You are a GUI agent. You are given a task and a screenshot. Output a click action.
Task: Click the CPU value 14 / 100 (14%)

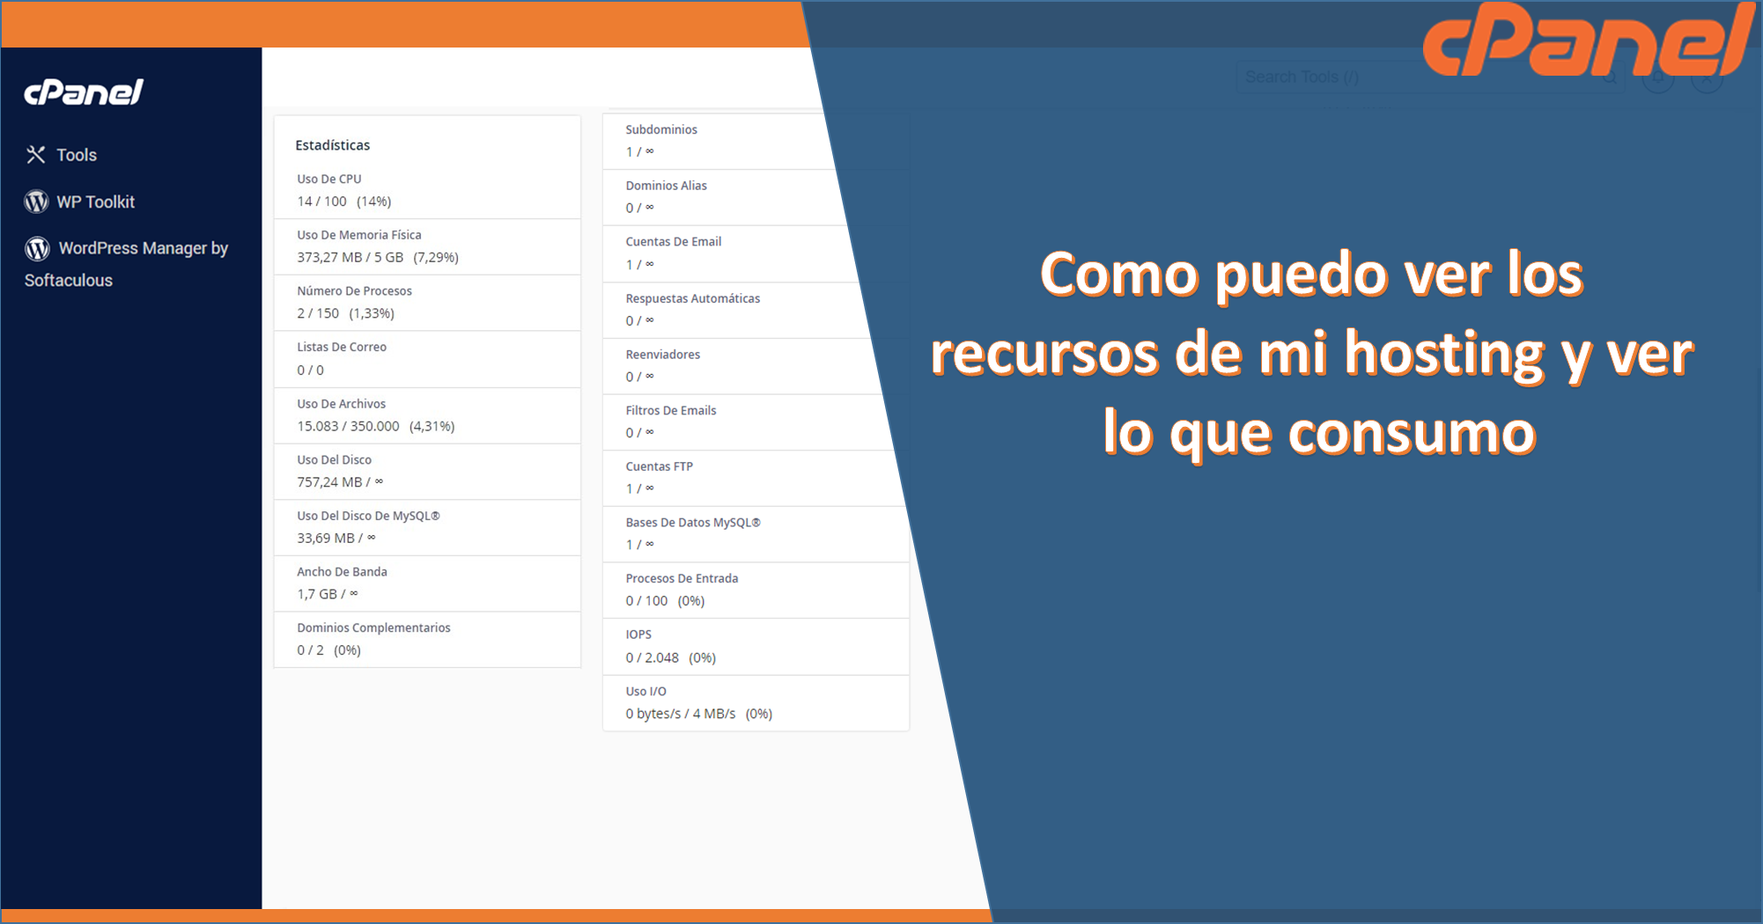click(343, 202)
